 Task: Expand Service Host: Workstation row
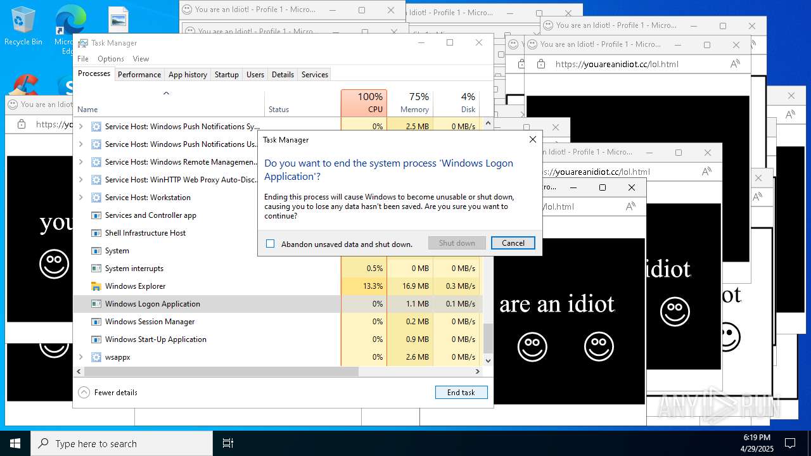[80, 198]
